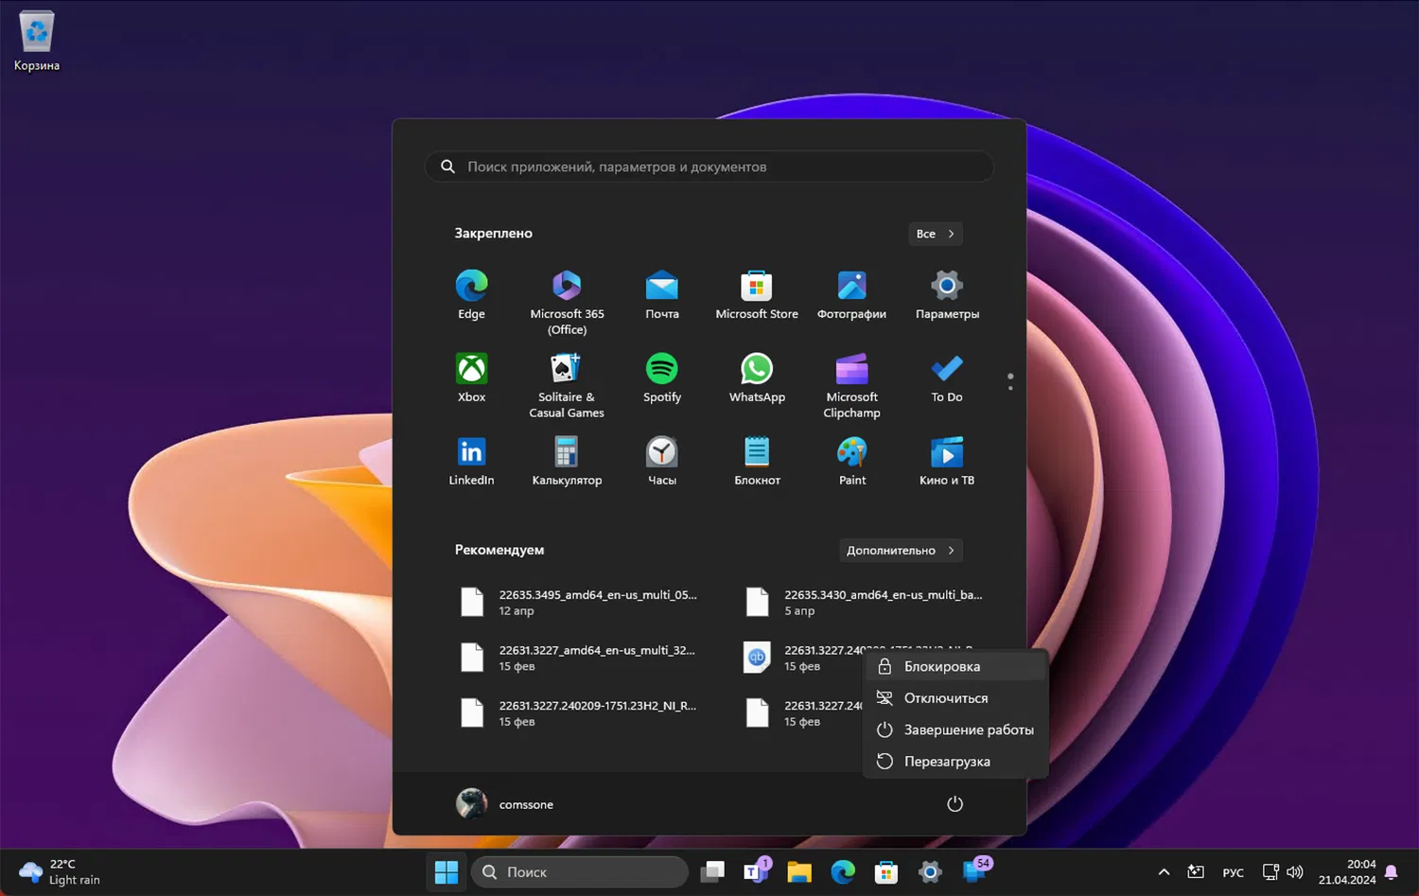Switch input language via РУС indicator

(x=1233, y=872)
